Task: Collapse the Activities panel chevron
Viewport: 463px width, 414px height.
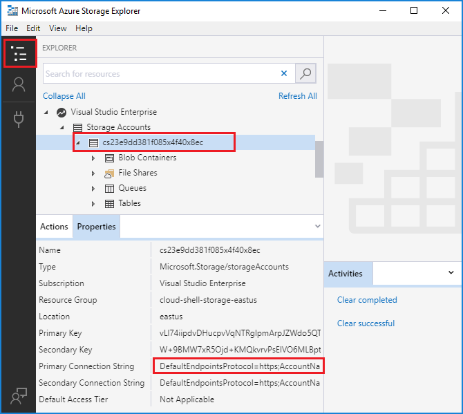Action: [451, 272]
